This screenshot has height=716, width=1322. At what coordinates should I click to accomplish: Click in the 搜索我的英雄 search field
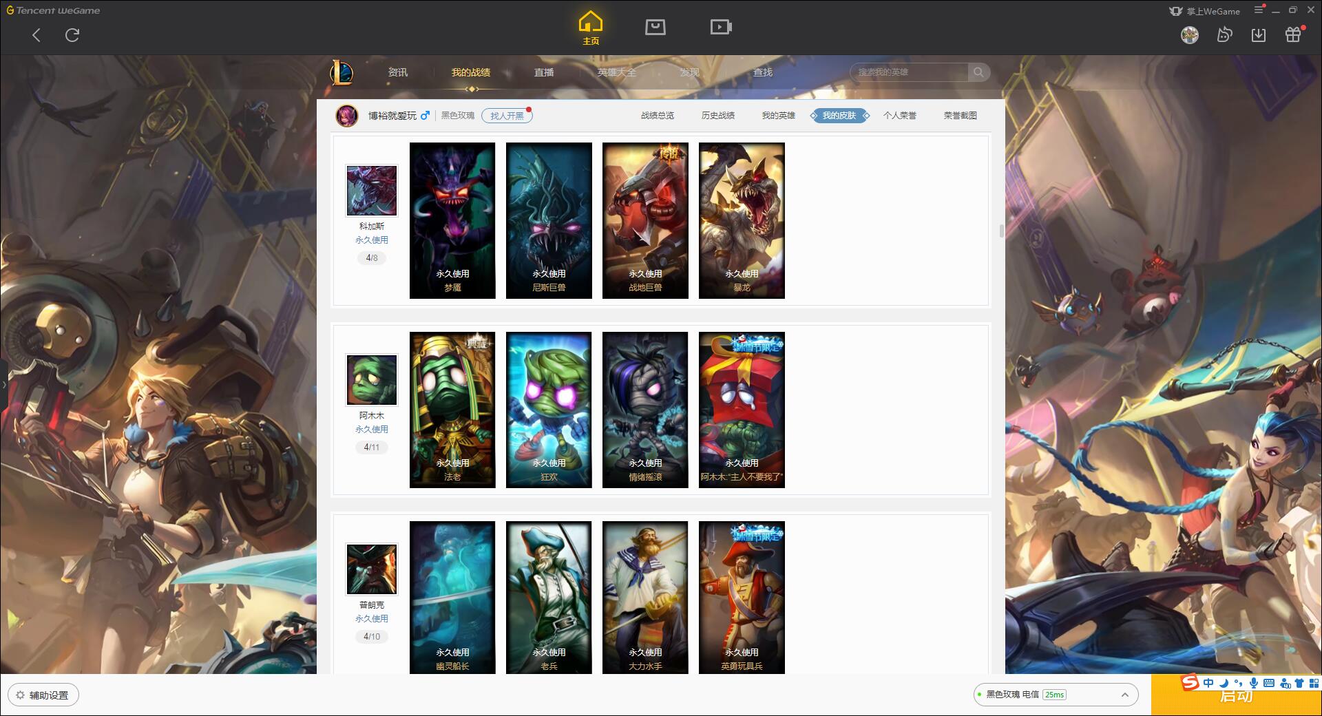pyautogui.click(x=909, y=72)
